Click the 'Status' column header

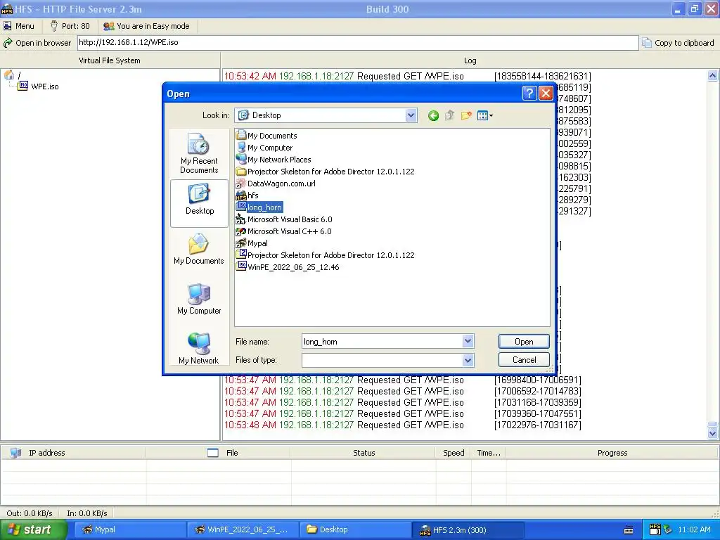(x=364, y=453)
